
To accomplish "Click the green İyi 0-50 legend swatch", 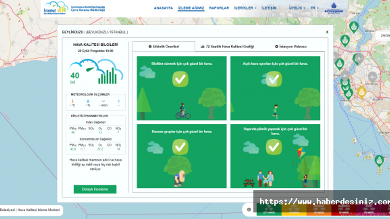I will point(269,209).
